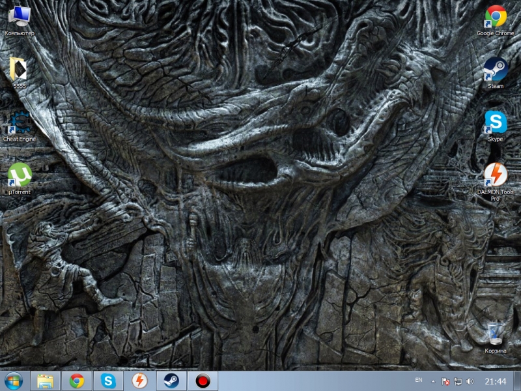This screenshot has height=391, width=521.
Task: Open the Windows Start menu
Action: tap(14, 381)
